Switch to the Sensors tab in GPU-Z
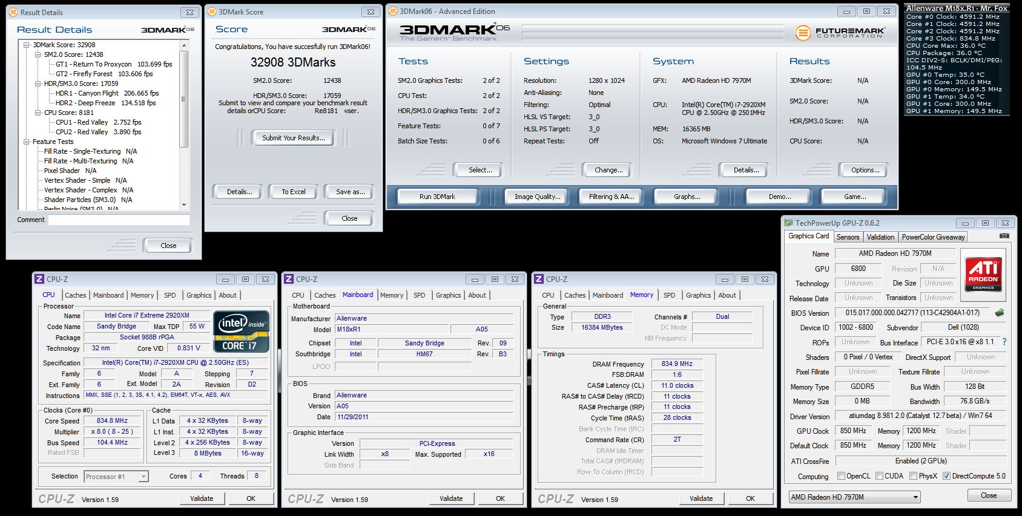The width and height of the screenshot is (1022, 516). [x=848, y=237]
